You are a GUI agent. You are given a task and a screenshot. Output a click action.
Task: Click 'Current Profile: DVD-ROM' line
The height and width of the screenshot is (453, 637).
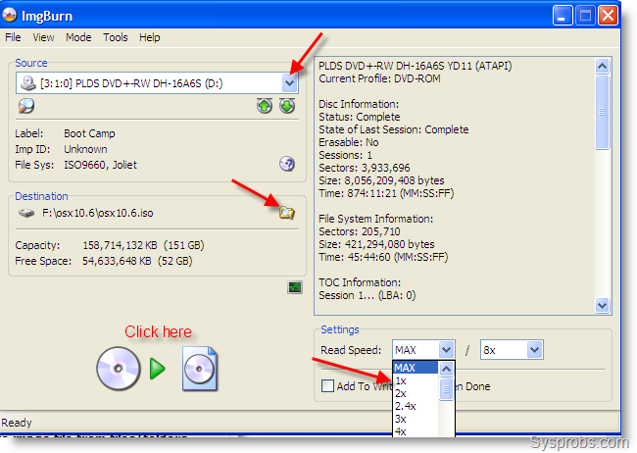pos(379,78)
